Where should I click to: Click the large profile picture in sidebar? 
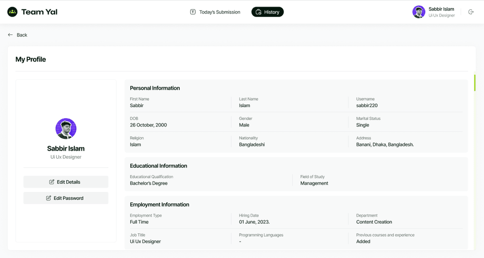coord(66,129)
